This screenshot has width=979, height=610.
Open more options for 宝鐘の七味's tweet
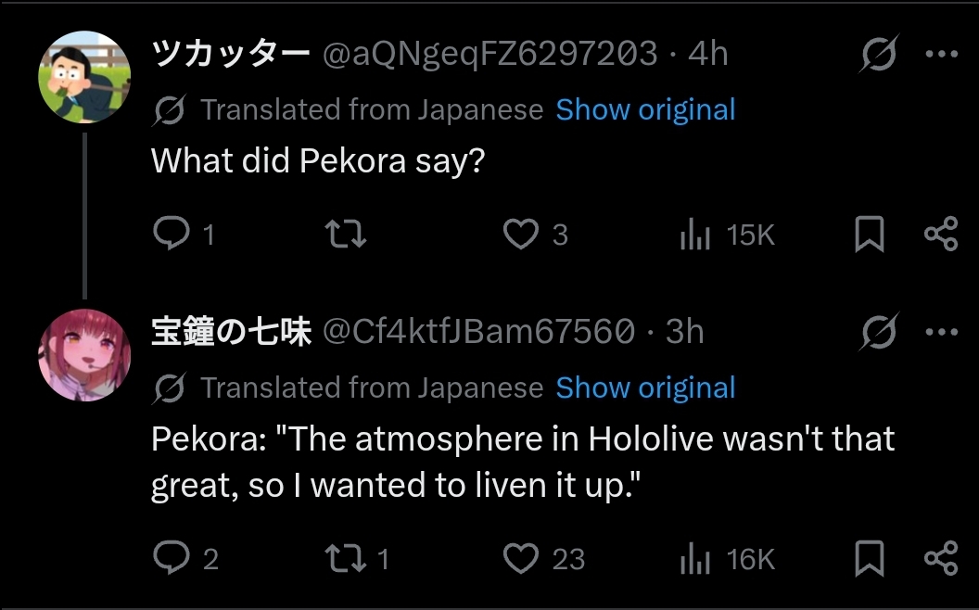(x=941, y=332)
